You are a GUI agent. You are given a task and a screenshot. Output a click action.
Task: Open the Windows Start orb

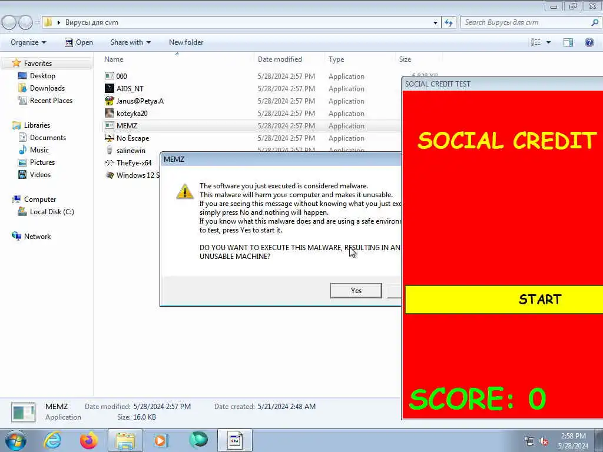(x=15, y=440)
